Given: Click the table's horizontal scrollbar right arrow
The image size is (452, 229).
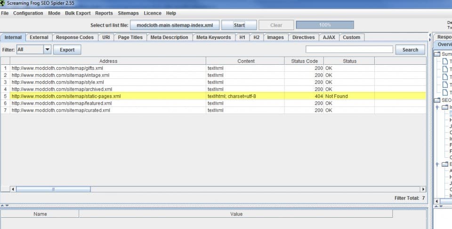Looking at the screenshot, I should pyautogui.click(x=423, y=190).
